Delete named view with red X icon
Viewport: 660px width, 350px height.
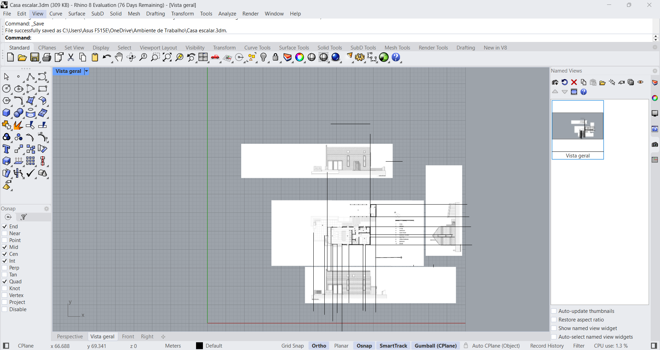click(x=574, y=82)
